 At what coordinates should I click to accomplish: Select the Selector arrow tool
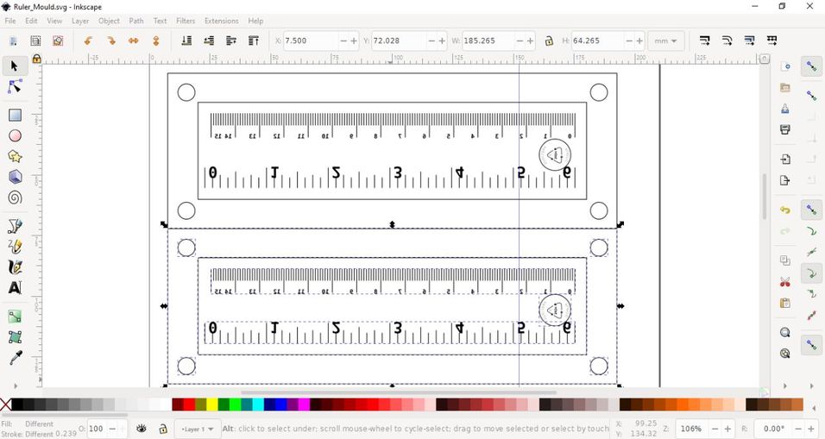coord(15,66)
